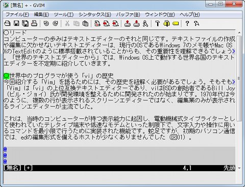Image resolution: width=245 pixels, height=187 pixels.
Task: Click the Find Previous icon
Action: coord(115,23)
